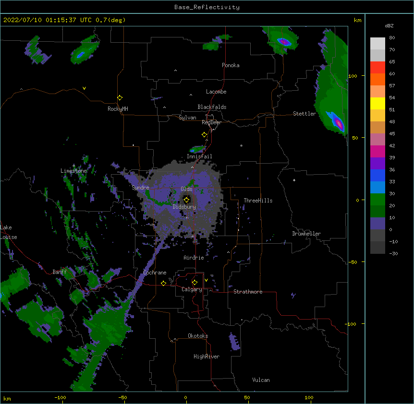This screenshot has height=404, width=414.
Task: Click the red 65-60 dBZ legend swatch
Action: pos(377,68)
